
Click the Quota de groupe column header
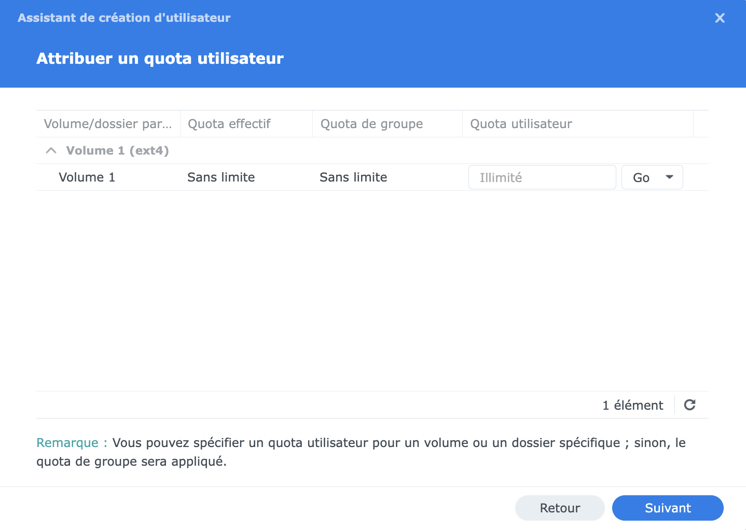click(388, 124)
